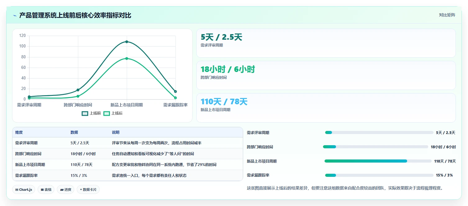
Task: Click the description starting 配方变更审批和物料协同
Action: 164,165
